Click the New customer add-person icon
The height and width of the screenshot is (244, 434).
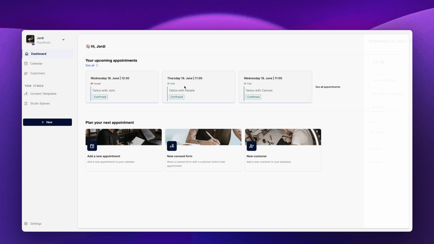click(252, 146)
